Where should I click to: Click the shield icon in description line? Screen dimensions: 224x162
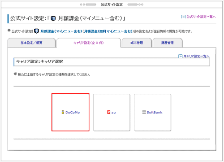[36, 31]
